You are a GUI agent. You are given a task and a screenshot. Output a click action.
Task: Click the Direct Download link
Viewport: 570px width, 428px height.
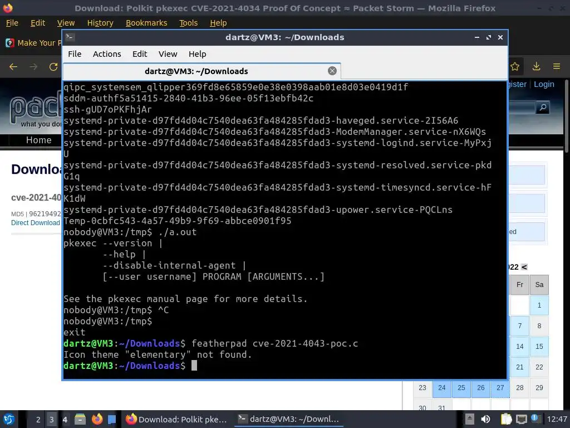point(35,223)
